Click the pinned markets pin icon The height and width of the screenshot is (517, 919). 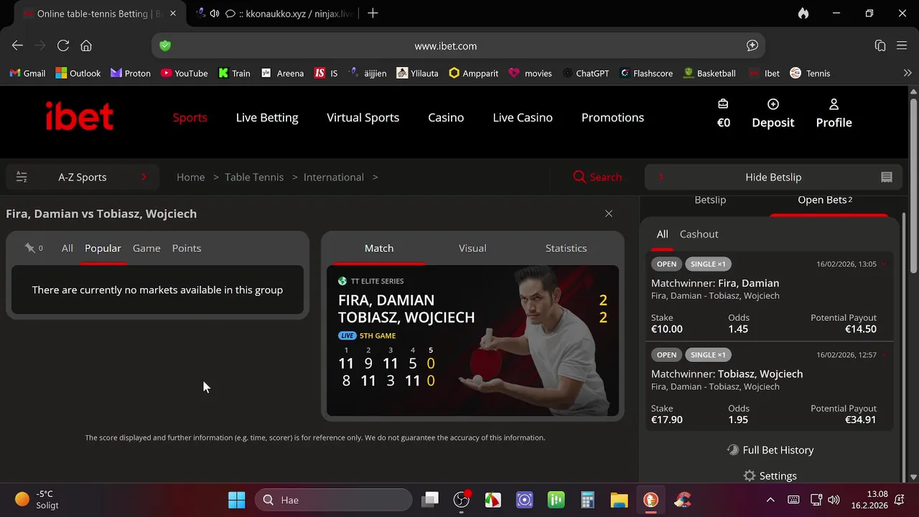click(29, 248)
